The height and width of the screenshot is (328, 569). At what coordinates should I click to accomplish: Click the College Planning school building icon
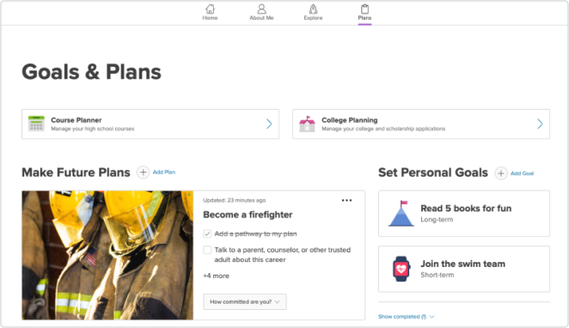[x=307, y=124]
